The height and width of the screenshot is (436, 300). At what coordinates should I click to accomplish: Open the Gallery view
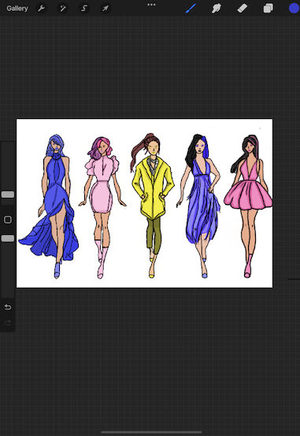tap(17, 9)
